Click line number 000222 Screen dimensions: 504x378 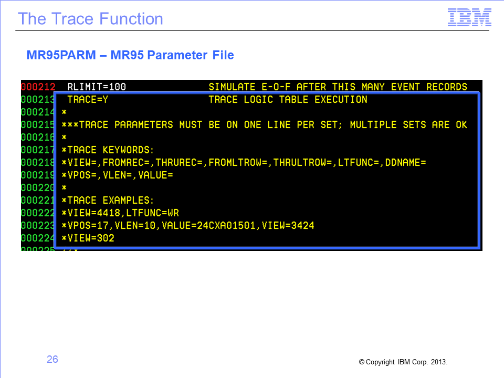pos(38,213)
